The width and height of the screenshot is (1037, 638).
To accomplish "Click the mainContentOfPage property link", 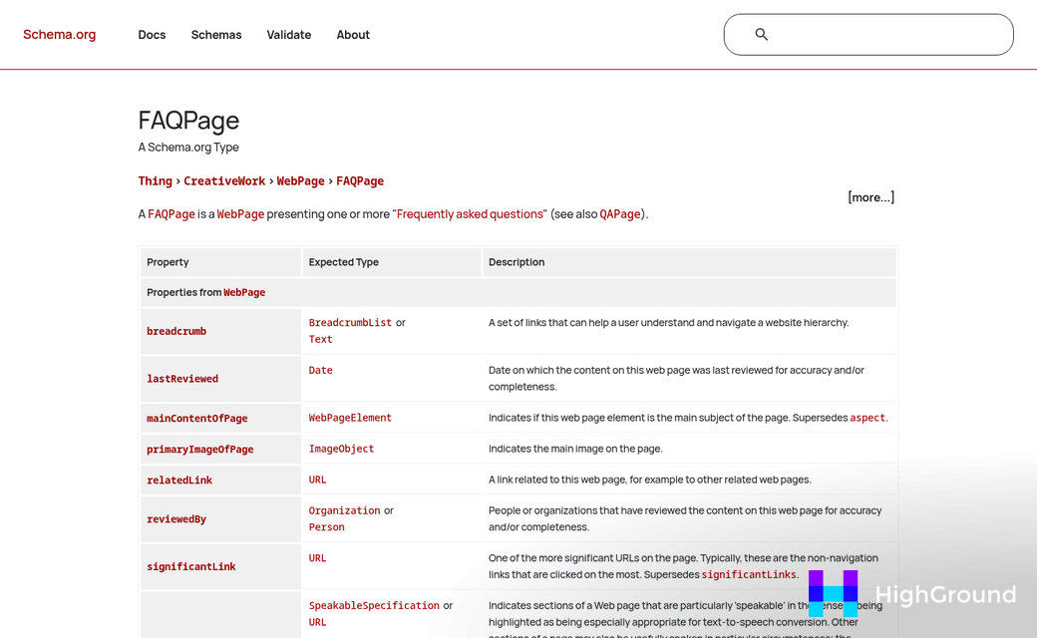I will [196, 418].
